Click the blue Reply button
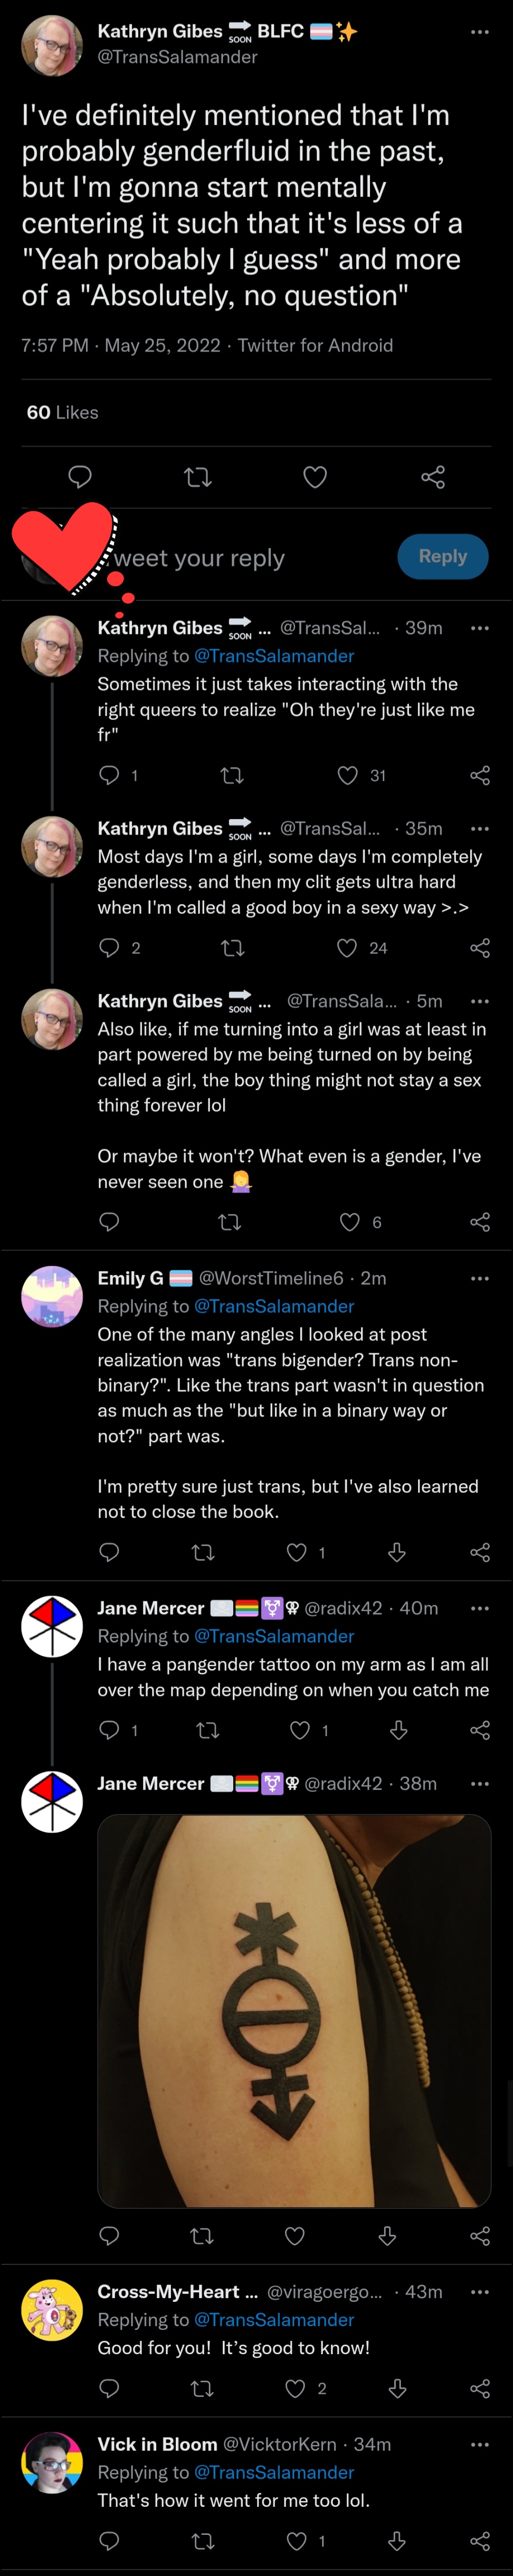Viewport: 513px width, 2576px height. pos(443,556)
